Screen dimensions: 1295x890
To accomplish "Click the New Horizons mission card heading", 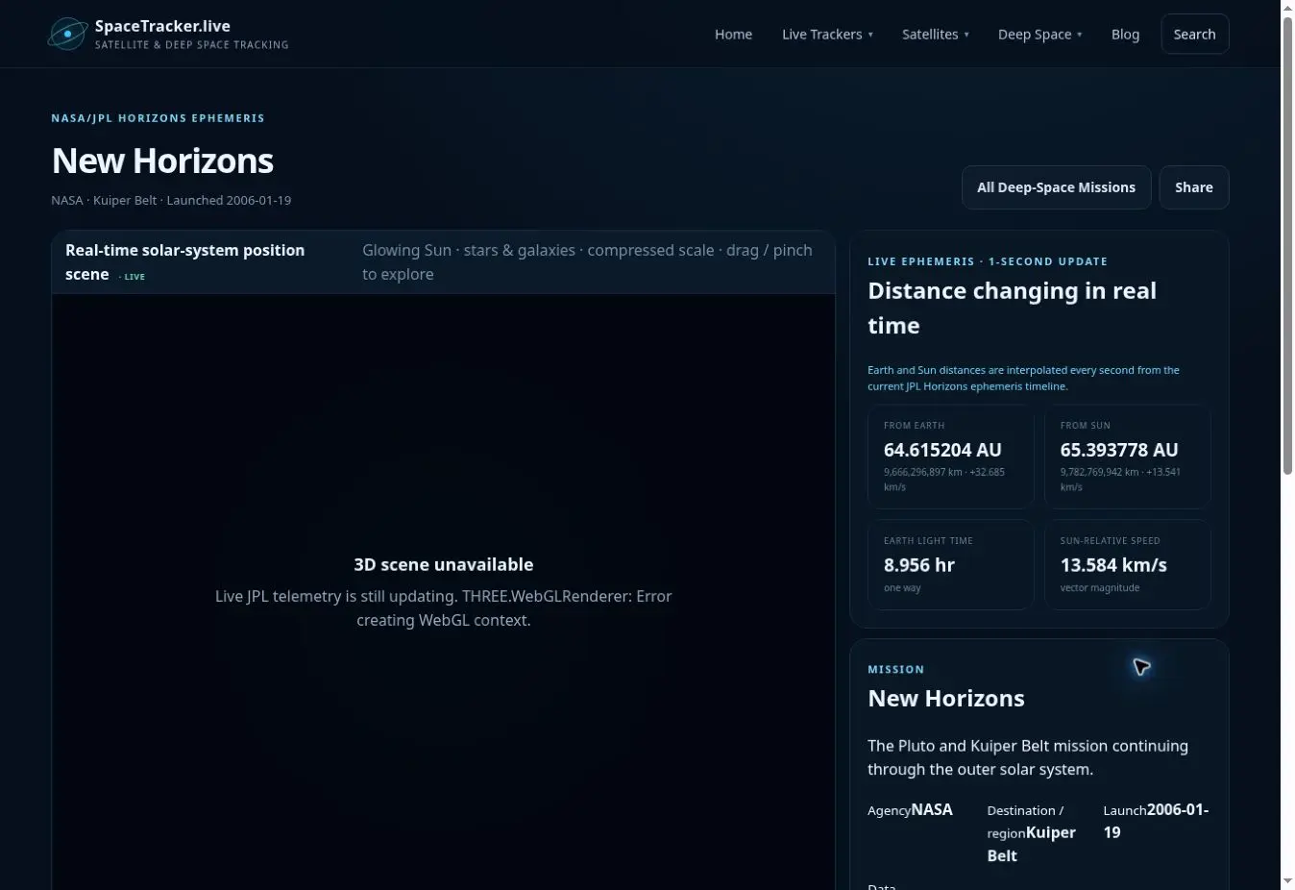I will pos(945,698).
